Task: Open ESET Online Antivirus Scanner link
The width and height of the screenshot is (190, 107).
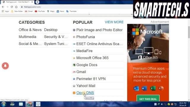Action: click(99, 44)
